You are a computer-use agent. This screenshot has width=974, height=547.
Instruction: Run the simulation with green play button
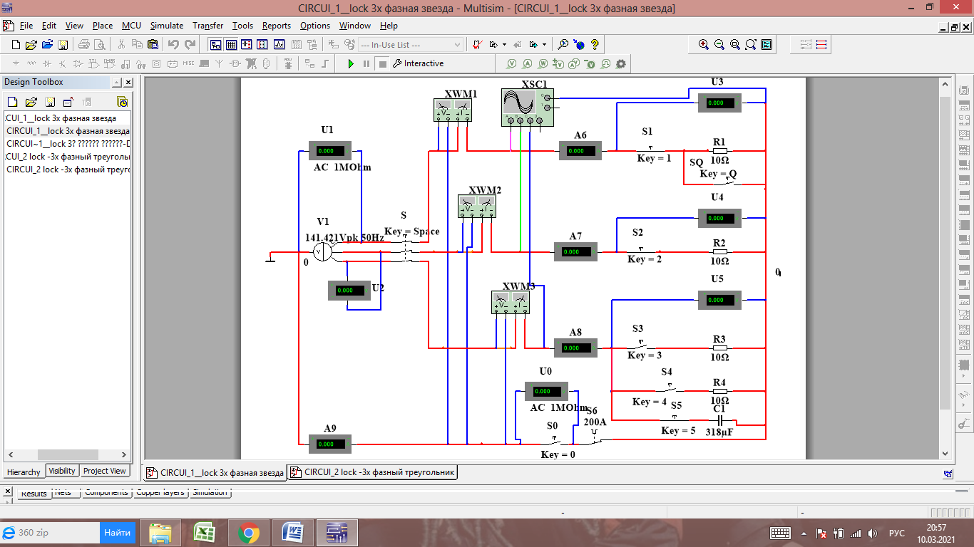coord(350,63)
